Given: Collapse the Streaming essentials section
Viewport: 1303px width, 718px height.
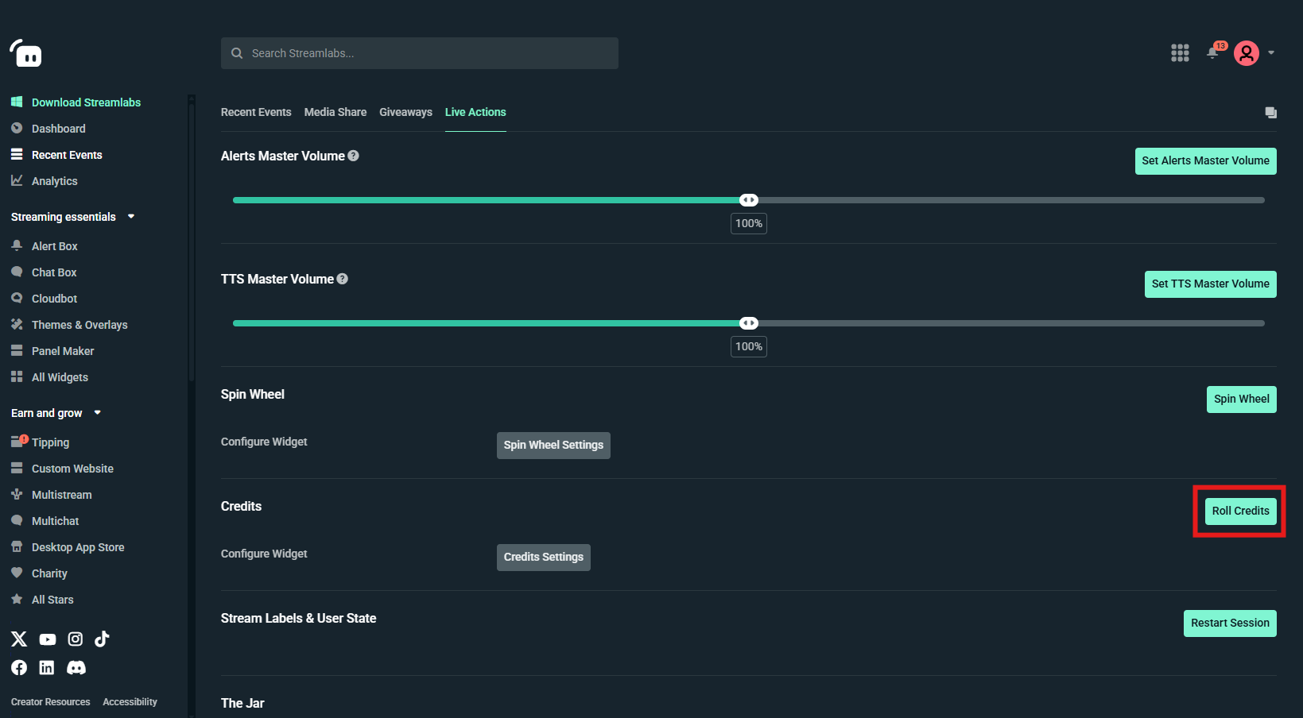Looking at the screenshot, I should tap(131, 217).
